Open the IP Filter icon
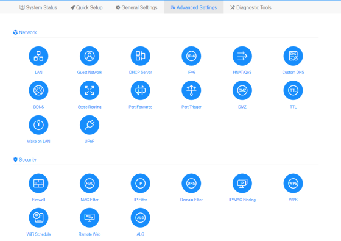This screenshot has height=241, width=341. (x=140, y=183)
